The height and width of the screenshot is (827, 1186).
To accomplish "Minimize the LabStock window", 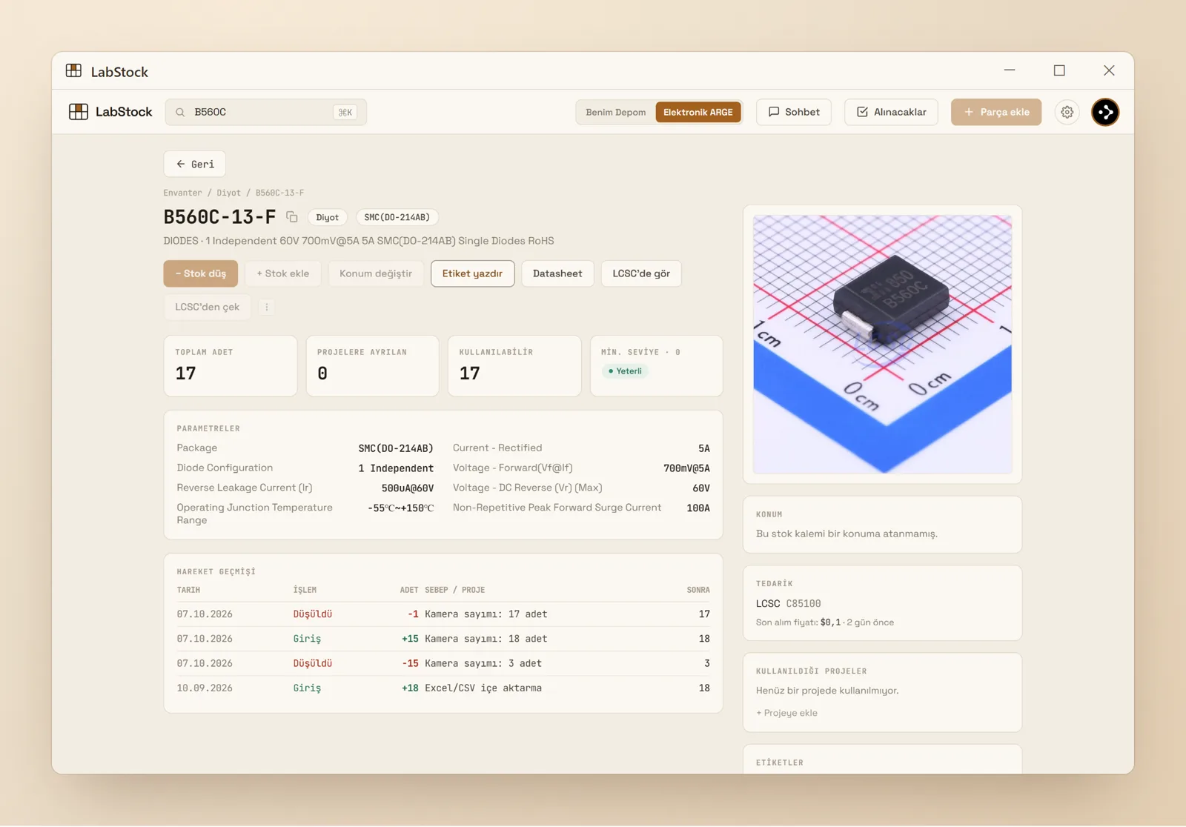I will click(1010, 70).
